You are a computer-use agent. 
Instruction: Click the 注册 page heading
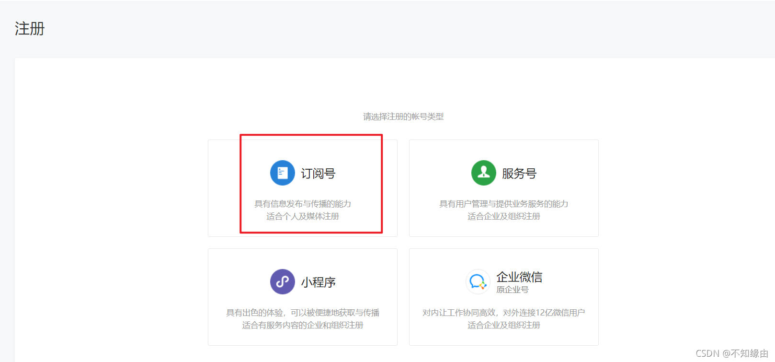click(x=30, y=29)
